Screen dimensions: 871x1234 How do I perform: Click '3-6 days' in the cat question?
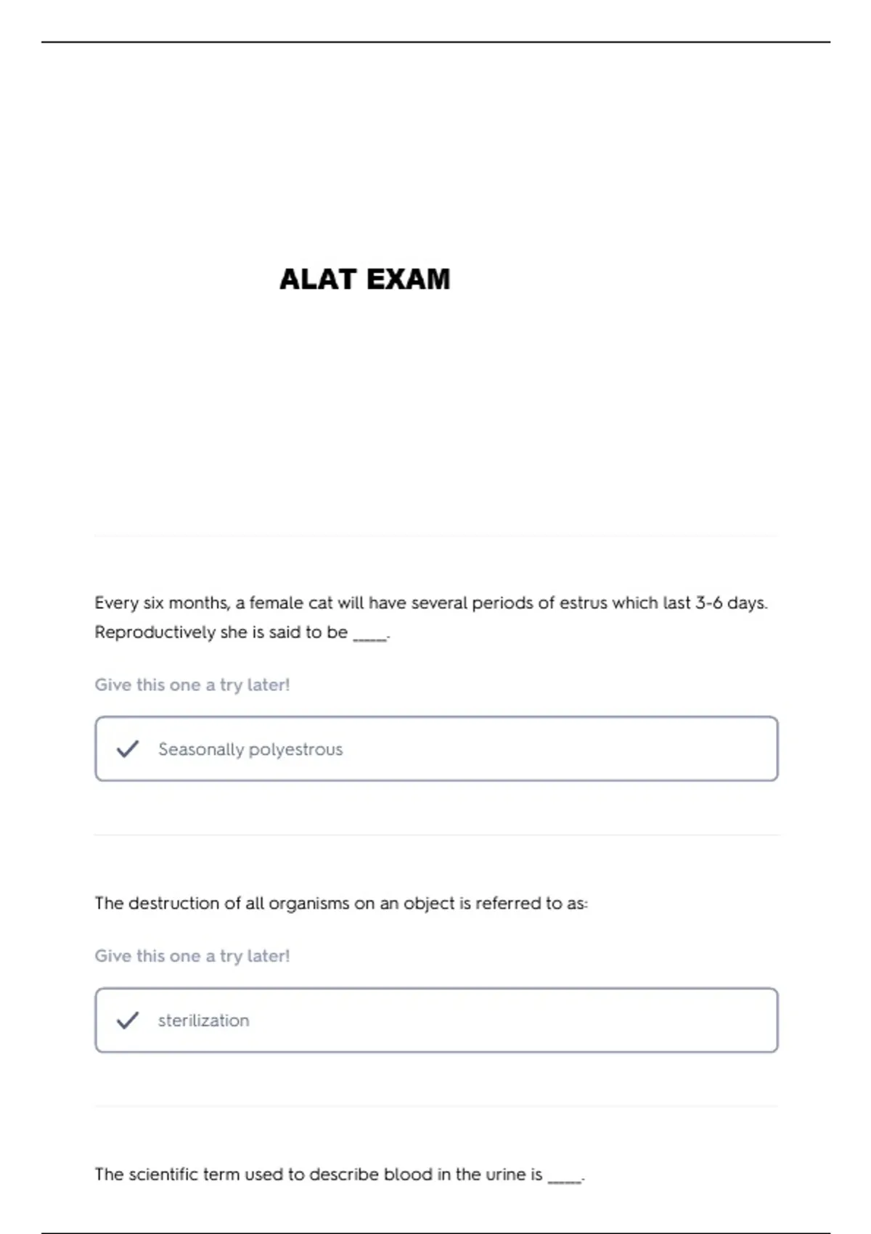coord(731,602)
